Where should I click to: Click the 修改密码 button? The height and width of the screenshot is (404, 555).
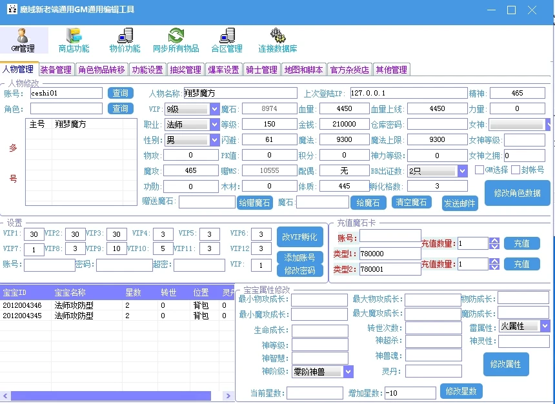click(x=300, y=270)
